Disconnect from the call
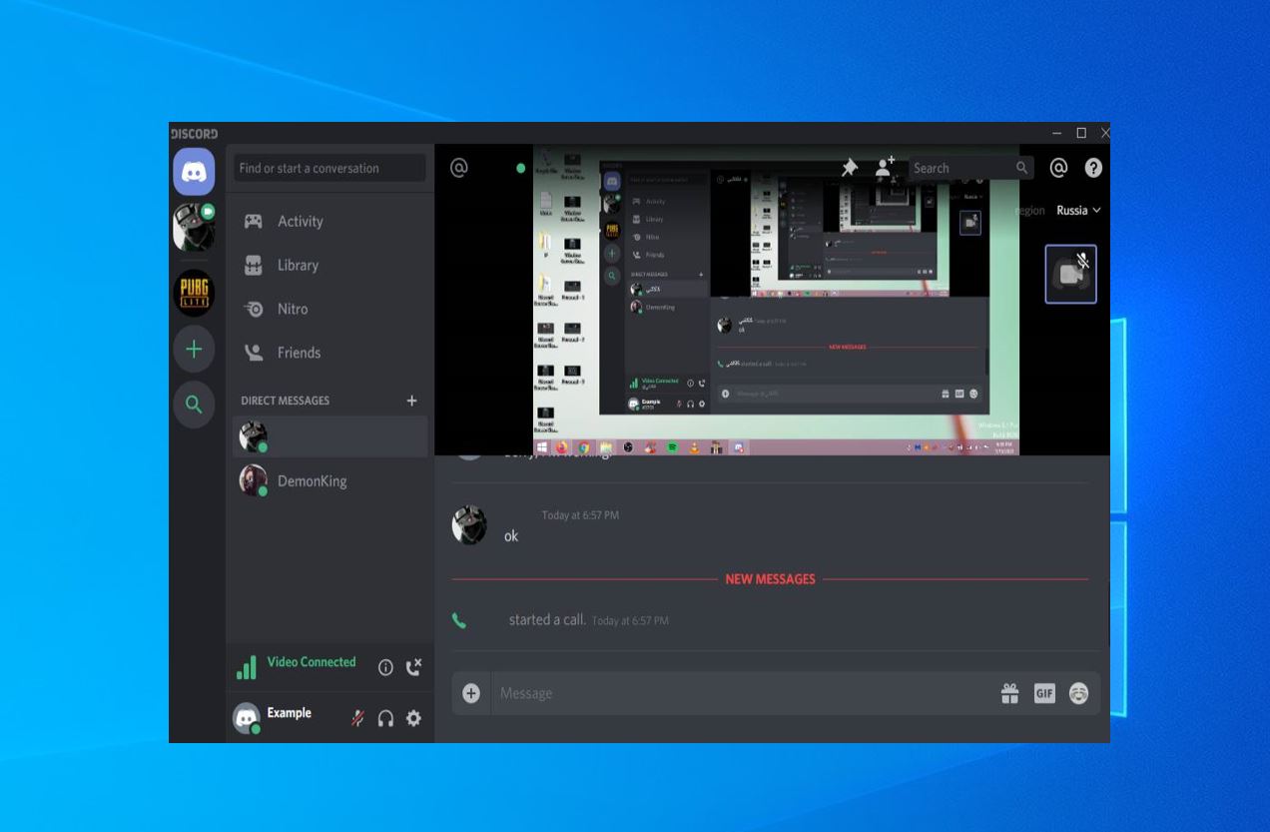 click(x=414, y=666)
